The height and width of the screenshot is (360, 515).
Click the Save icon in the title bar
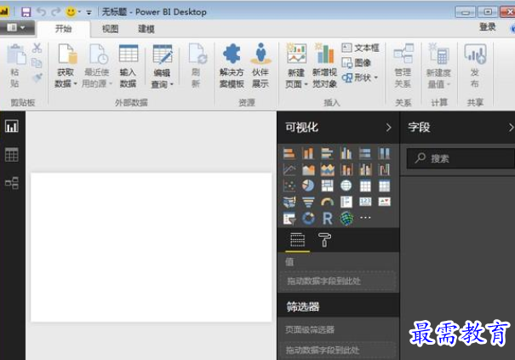[x=26, y=12]
